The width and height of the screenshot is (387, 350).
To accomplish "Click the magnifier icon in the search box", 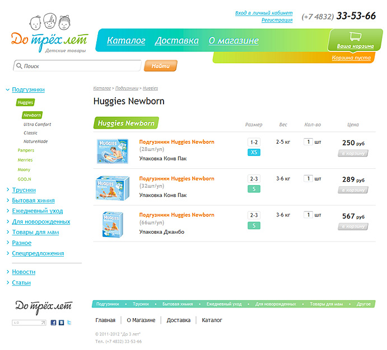I will pos(19,66).
